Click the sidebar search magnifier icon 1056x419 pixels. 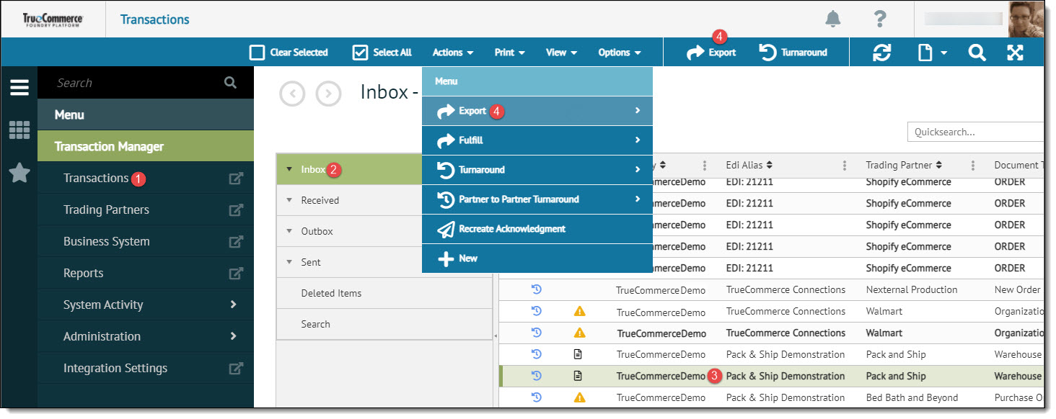(x=230, y=83)
